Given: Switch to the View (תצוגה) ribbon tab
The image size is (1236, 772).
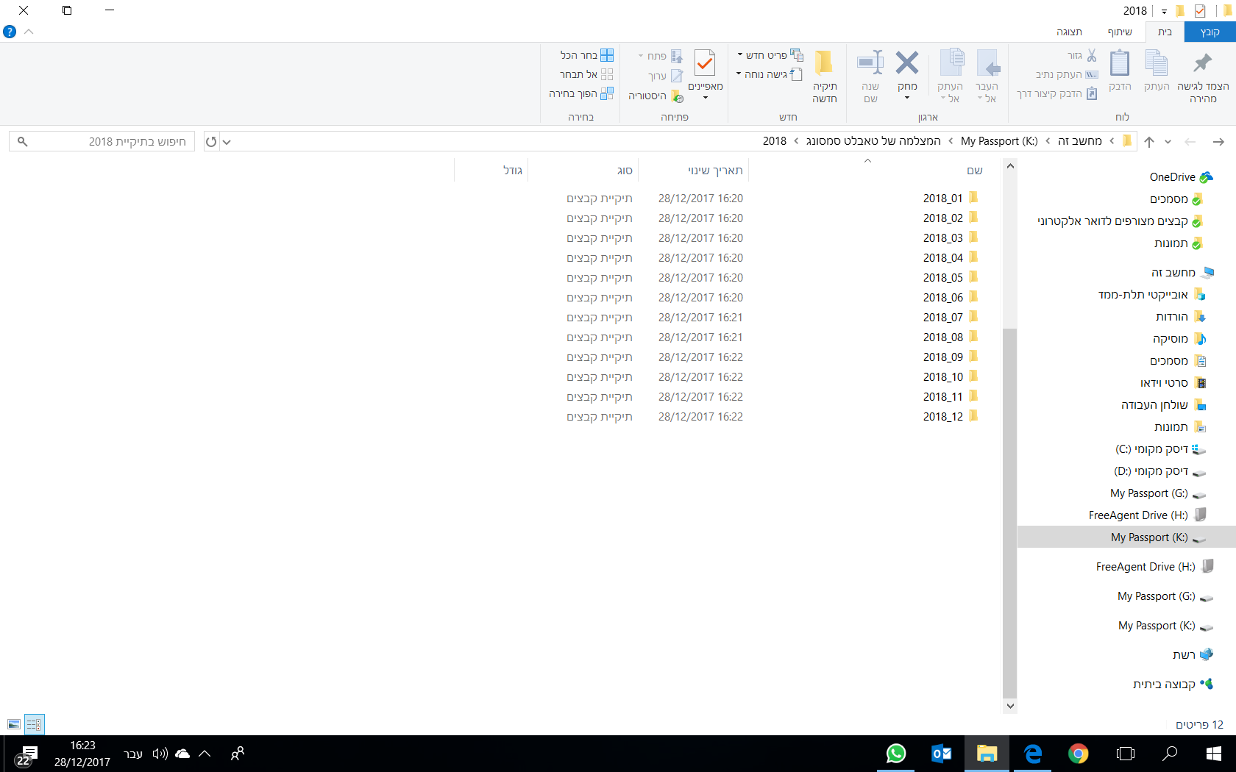Looking at the screenshot, I should point(1069,32).
